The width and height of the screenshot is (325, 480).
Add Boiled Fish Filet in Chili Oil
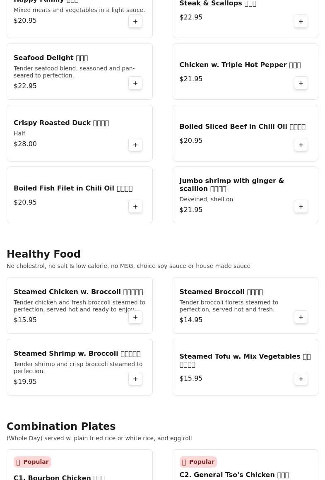pyautogui.click(x=135, y=207)
